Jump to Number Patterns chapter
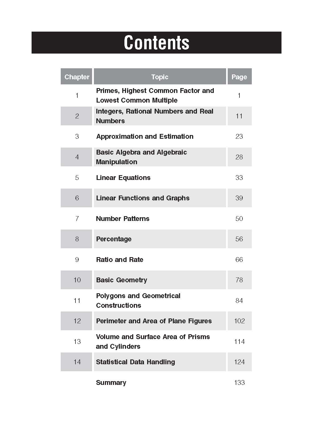This screenshot has height=443, width=312. pos(123,219)
